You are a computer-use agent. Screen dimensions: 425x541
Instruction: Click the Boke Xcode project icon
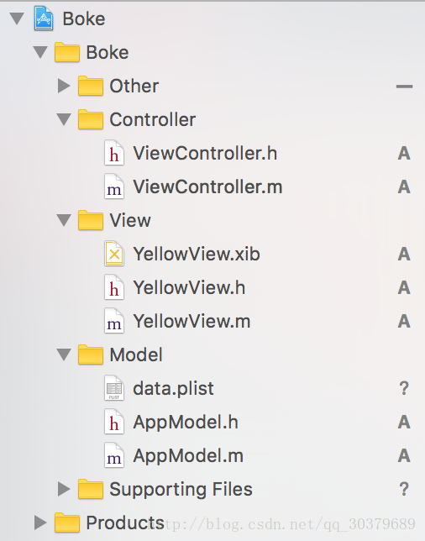(44, 18)
